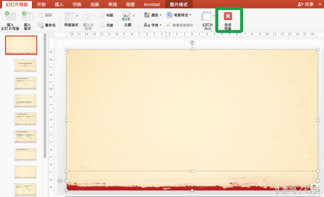The height and width of the screenshot is (197, 324).
Task: Click Insert Slide Master icon (插入幻灯片母版)
Action: 10,16
